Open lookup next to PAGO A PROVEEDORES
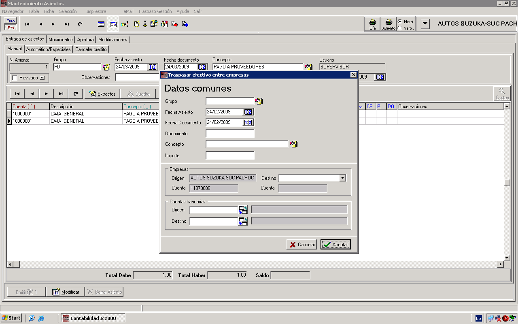Screen dimensions: 518x324 pyautogui.click(x=309, y=67)
